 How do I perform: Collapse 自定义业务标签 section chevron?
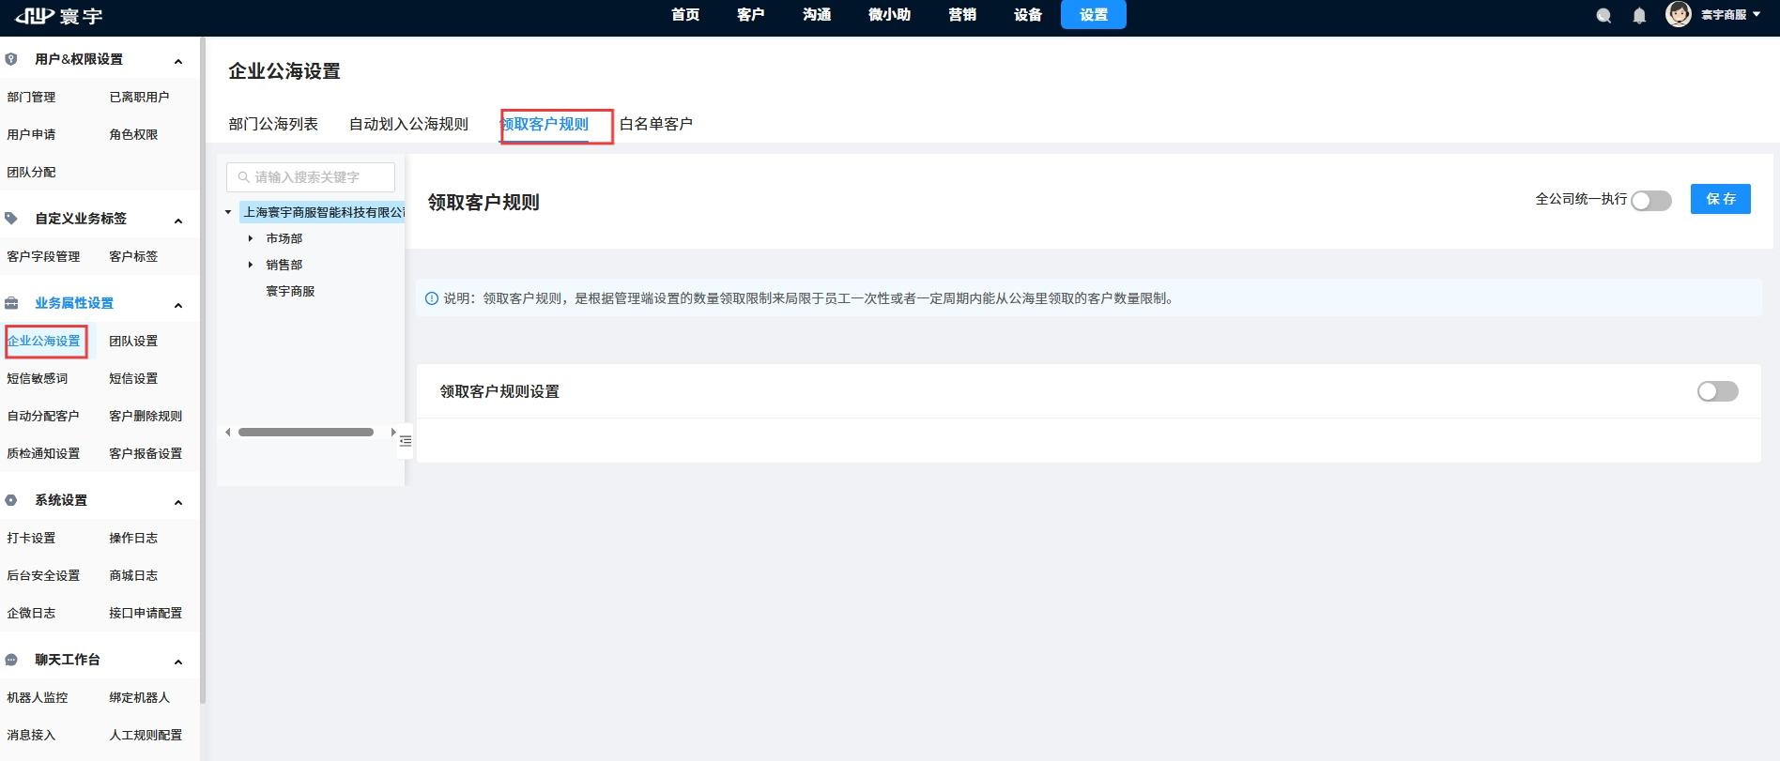pos(178,221)
